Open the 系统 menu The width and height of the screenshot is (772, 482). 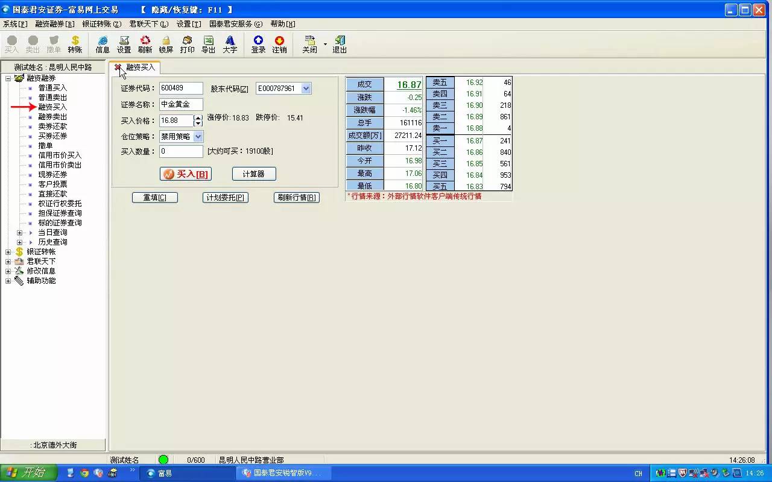[15, 24]
